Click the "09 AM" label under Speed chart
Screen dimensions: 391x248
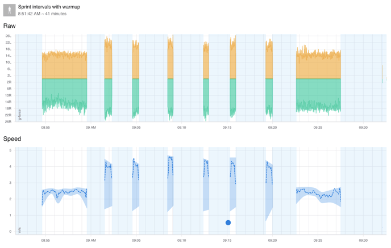pos(91,241)
